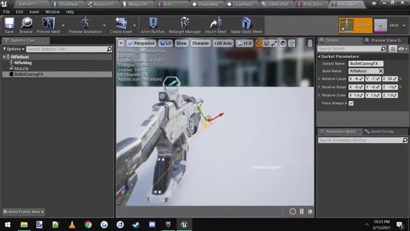The image size is (410, 231).
Task: Reset Relative Location to default
Action: tap(400, 79)
